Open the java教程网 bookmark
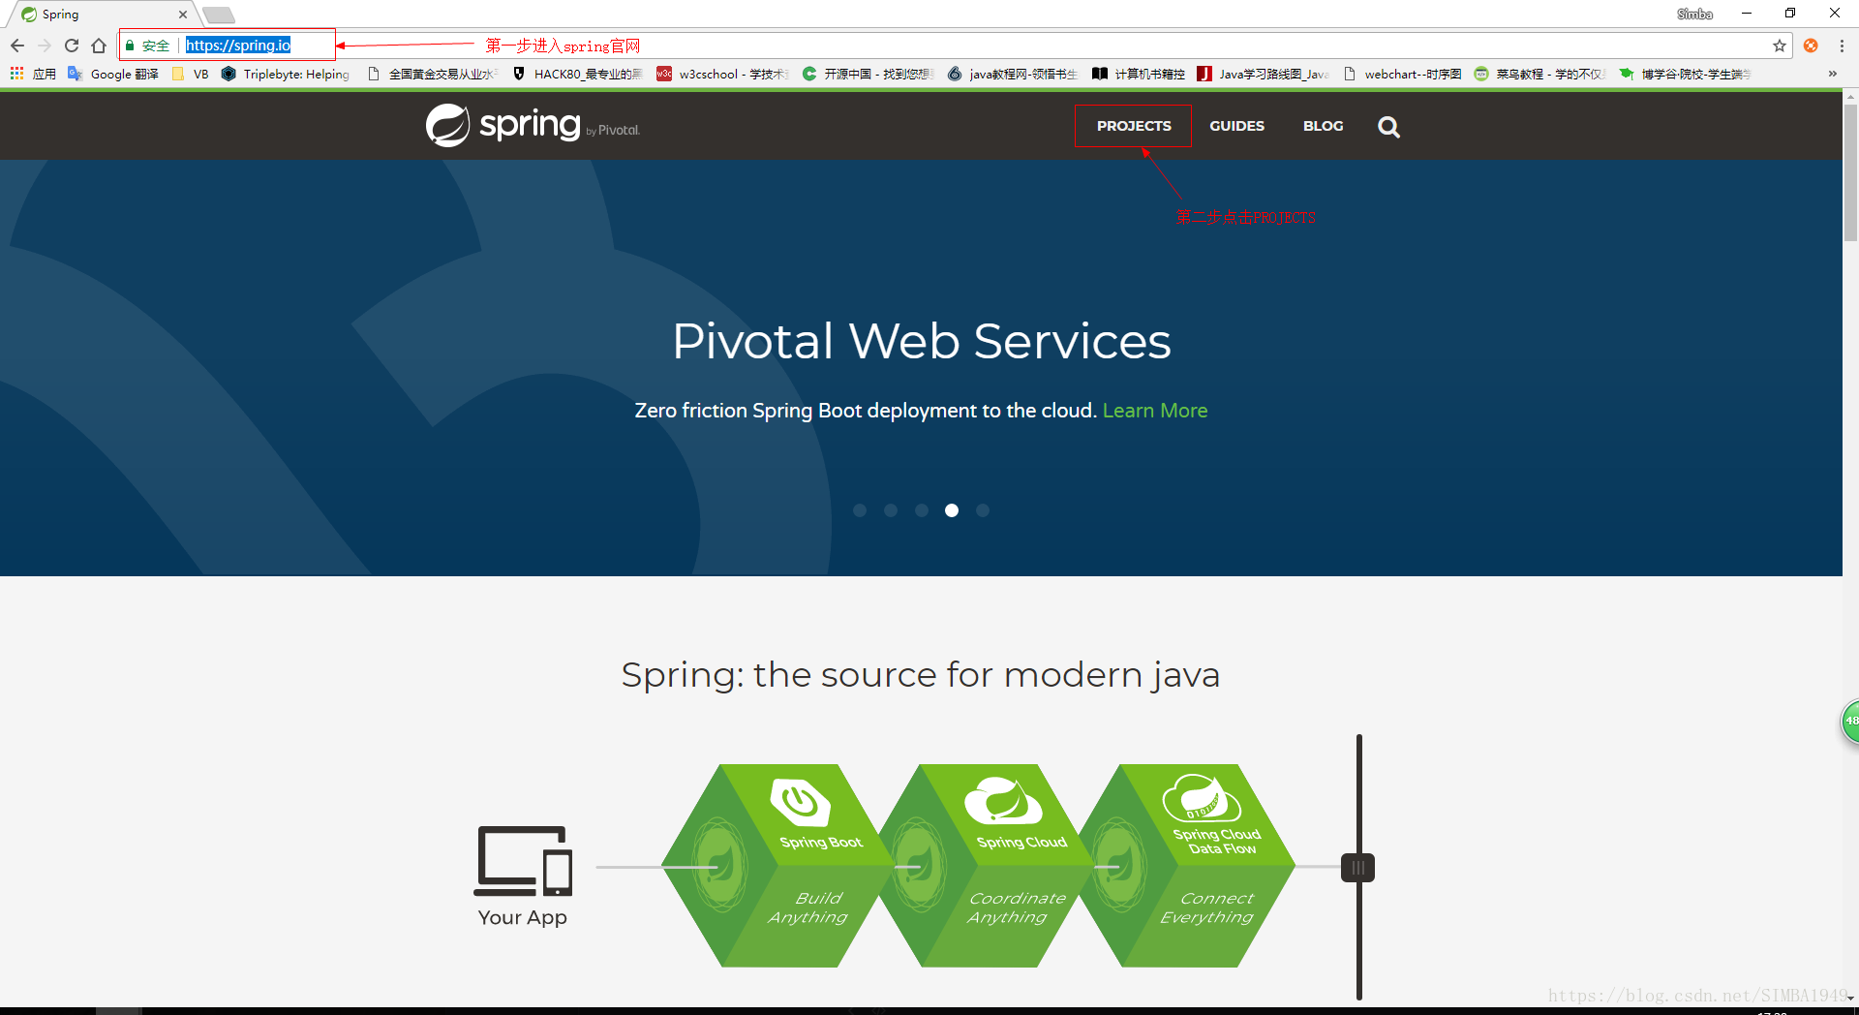This screenshot has height=1015, width=1859. click(x=1013, y=74)
